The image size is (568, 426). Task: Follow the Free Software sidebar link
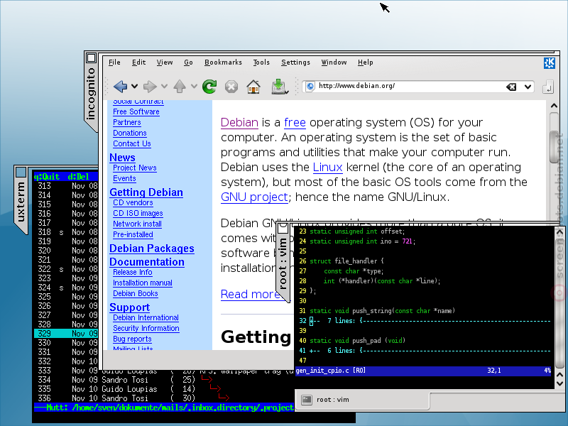tap(136, 112)
